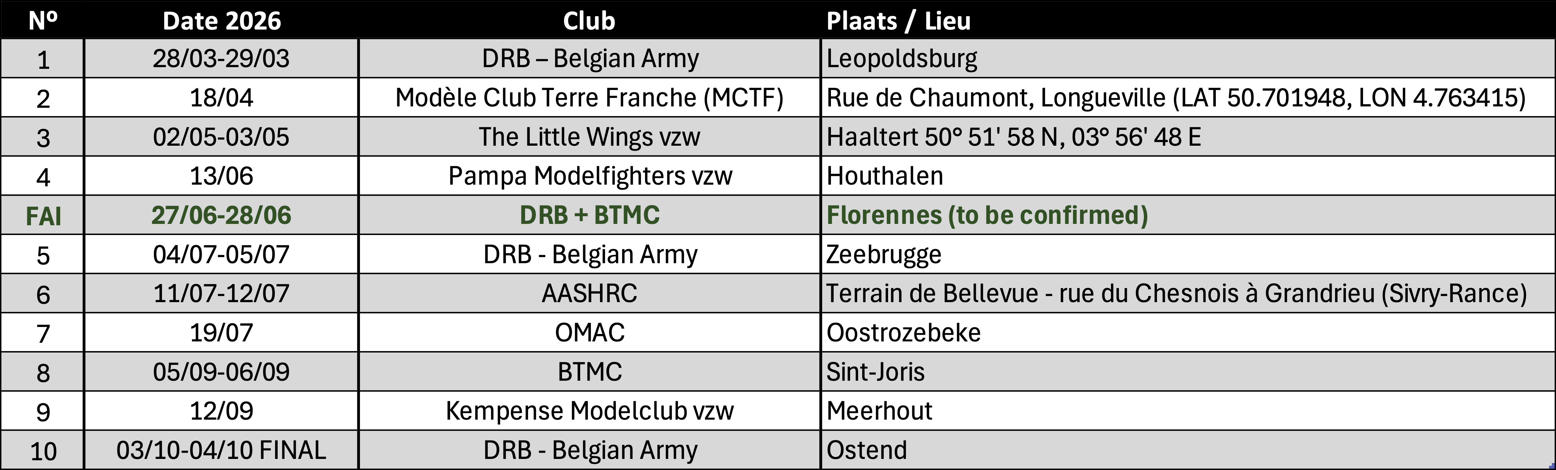
Task: Select the 'DRB + BTMC' club cell
Action: 589,216
